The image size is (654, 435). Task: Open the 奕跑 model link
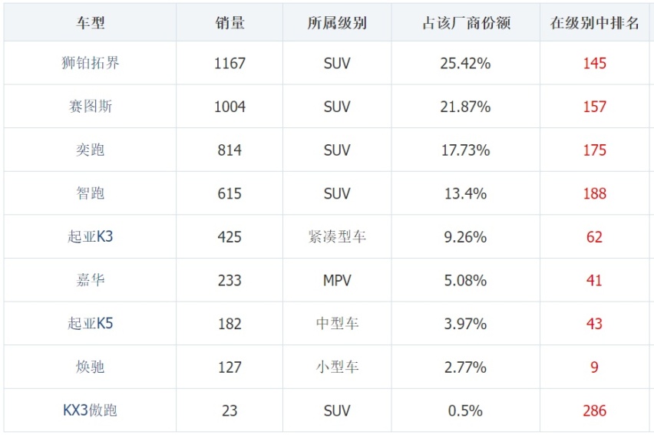click(90, 150)
